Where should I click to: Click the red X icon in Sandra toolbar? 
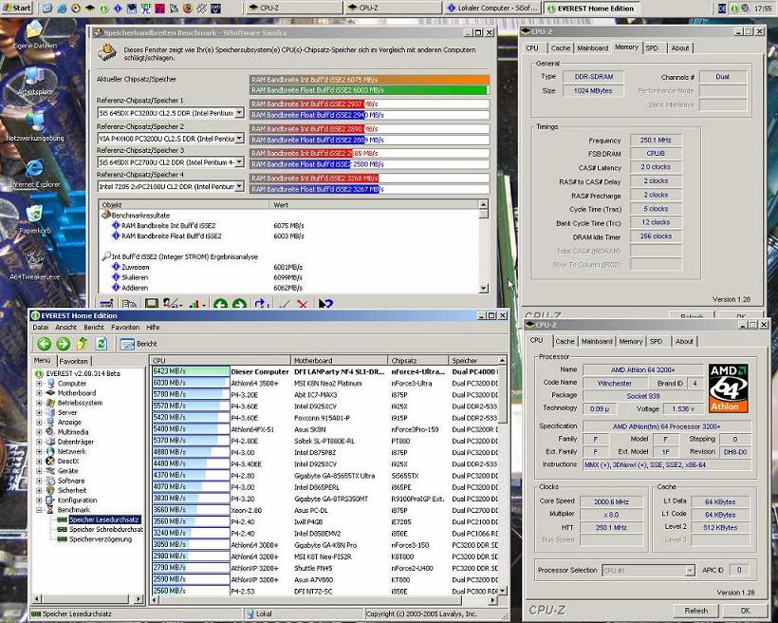(x=303, y=304)
